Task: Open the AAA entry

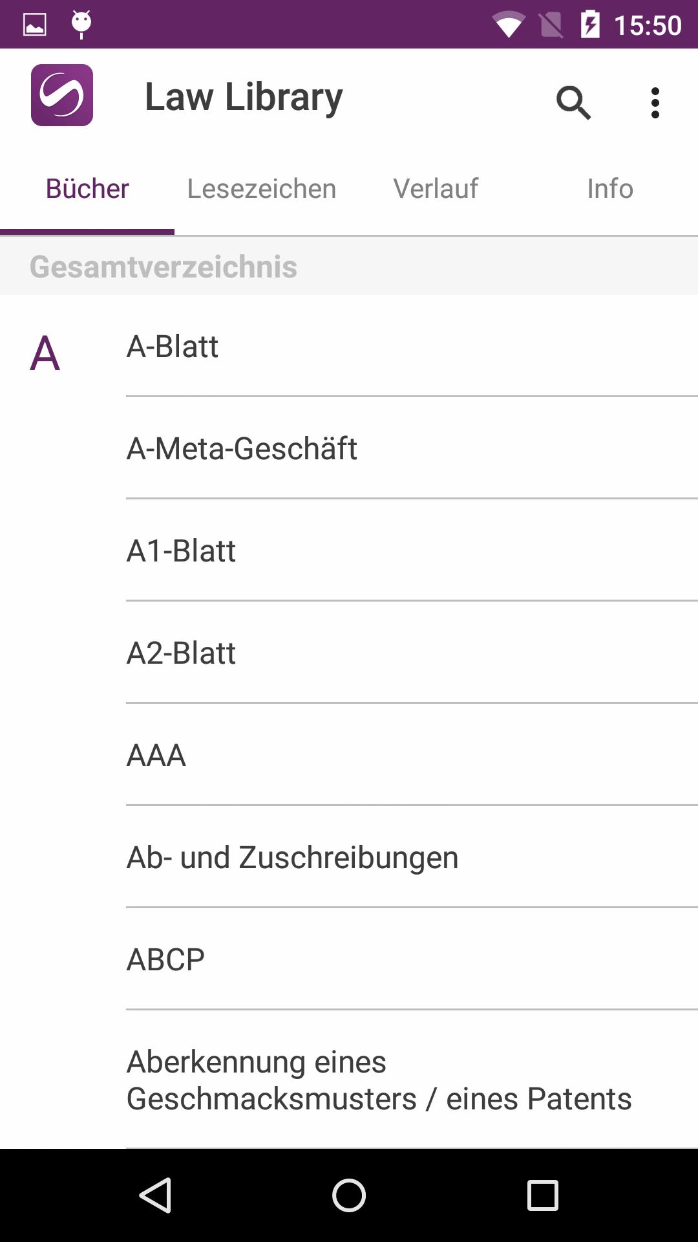Action: click(412, 755)
